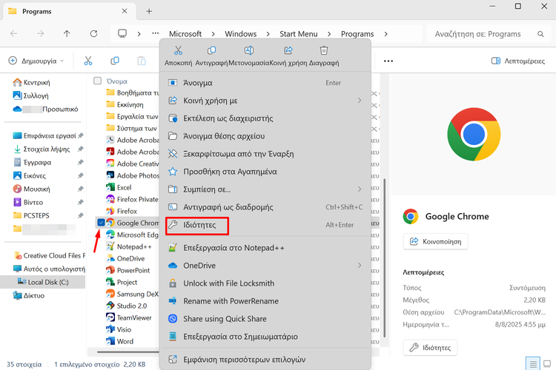Click the Chrome icon next to the Google Chrome title

click(411, 216)
